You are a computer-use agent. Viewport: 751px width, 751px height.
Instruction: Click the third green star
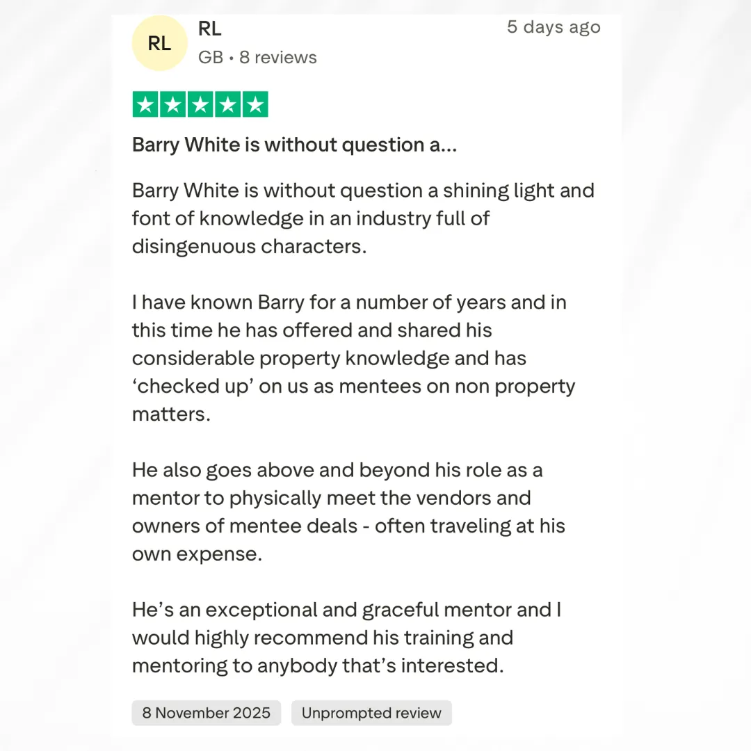coord(200,105)
